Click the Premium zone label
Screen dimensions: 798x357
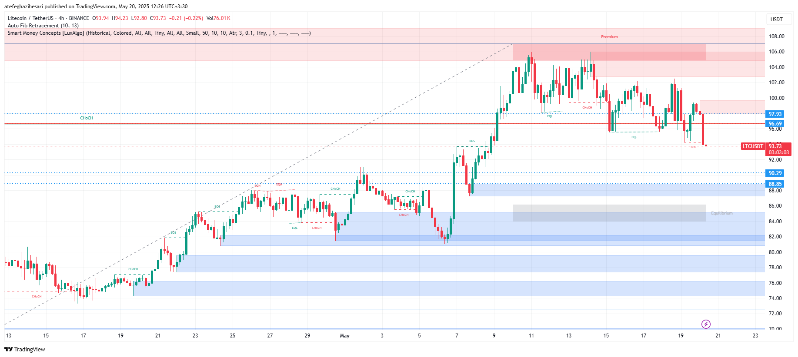pos(609,37)
